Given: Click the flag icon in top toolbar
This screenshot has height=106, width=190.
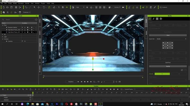Looking at the screenshot, I should pyautogui.click(x=147, y=7).
